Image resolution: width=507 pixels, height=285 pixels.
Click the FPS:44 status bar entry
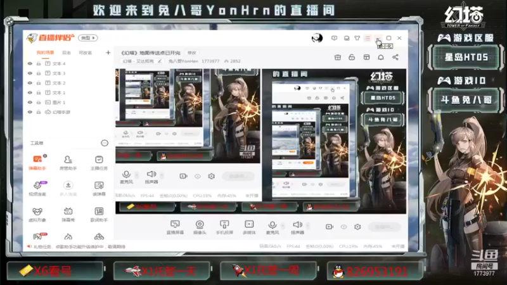(x=293, y=246)
